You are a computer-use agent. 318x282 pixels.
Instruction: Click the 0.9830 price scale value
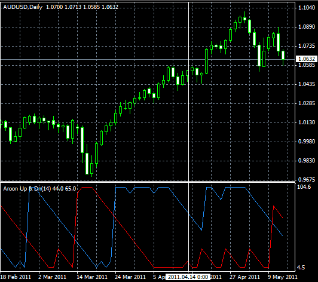point(307,160)
